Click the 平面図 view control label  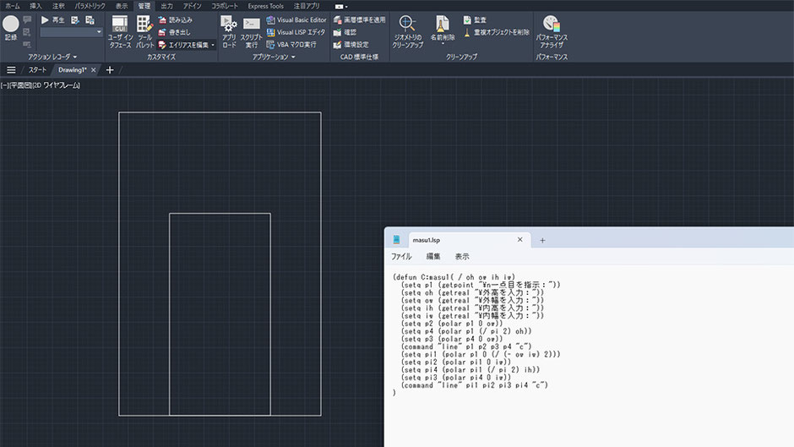click(20, 85)
